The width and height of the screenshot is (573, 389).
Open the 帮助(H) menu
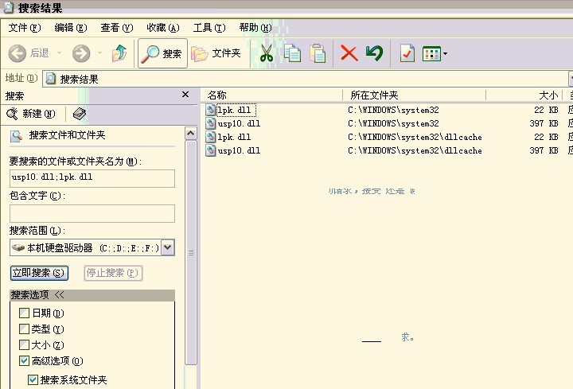[255, 28]
